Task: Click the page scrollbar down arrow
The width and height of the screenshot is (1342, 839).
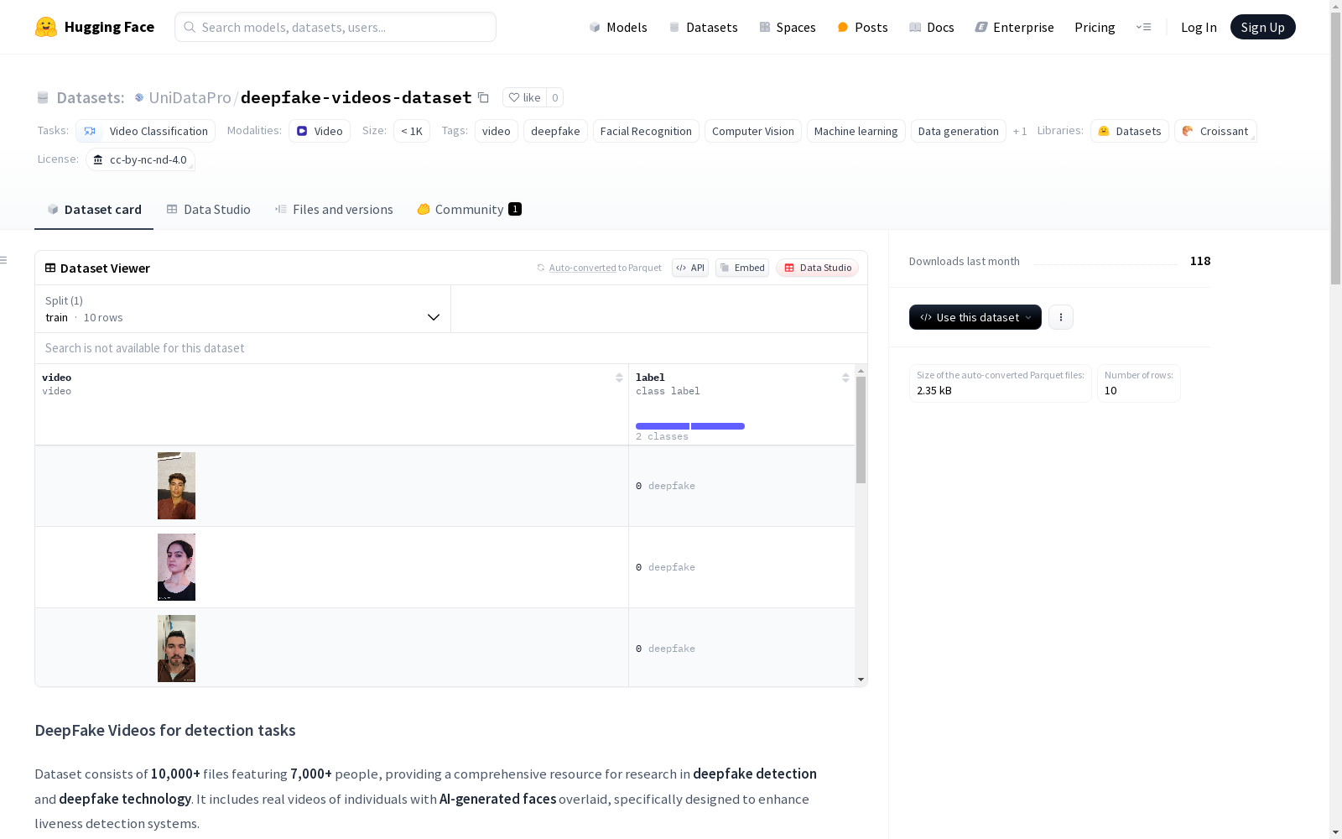Action: (1335, 832)
